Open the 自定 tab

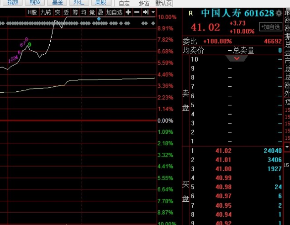pyautogui.click(x=124, y=3)
